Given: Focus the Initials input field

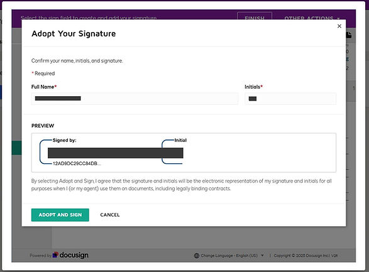Looking at the screenshot, I should (x=290, y=99).
